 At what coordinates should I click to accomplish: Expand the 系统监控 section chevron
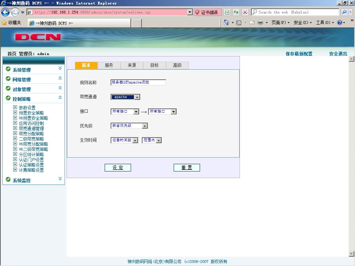pos(60,179)
